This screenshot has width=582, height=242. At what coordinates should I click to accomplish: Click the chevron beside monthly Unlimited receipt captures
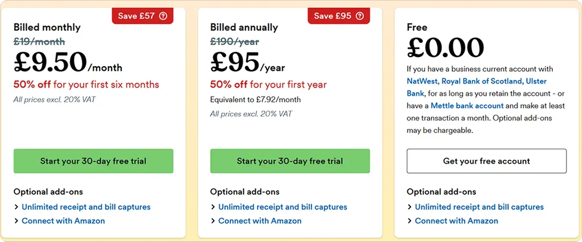click(16, 207)
